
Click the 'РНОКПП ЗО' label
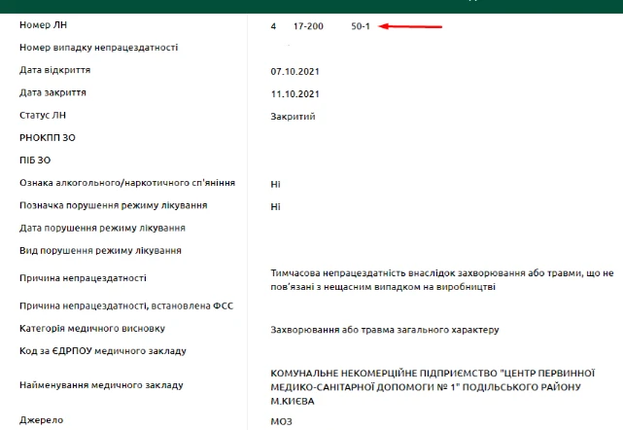(x=48, y=138)
